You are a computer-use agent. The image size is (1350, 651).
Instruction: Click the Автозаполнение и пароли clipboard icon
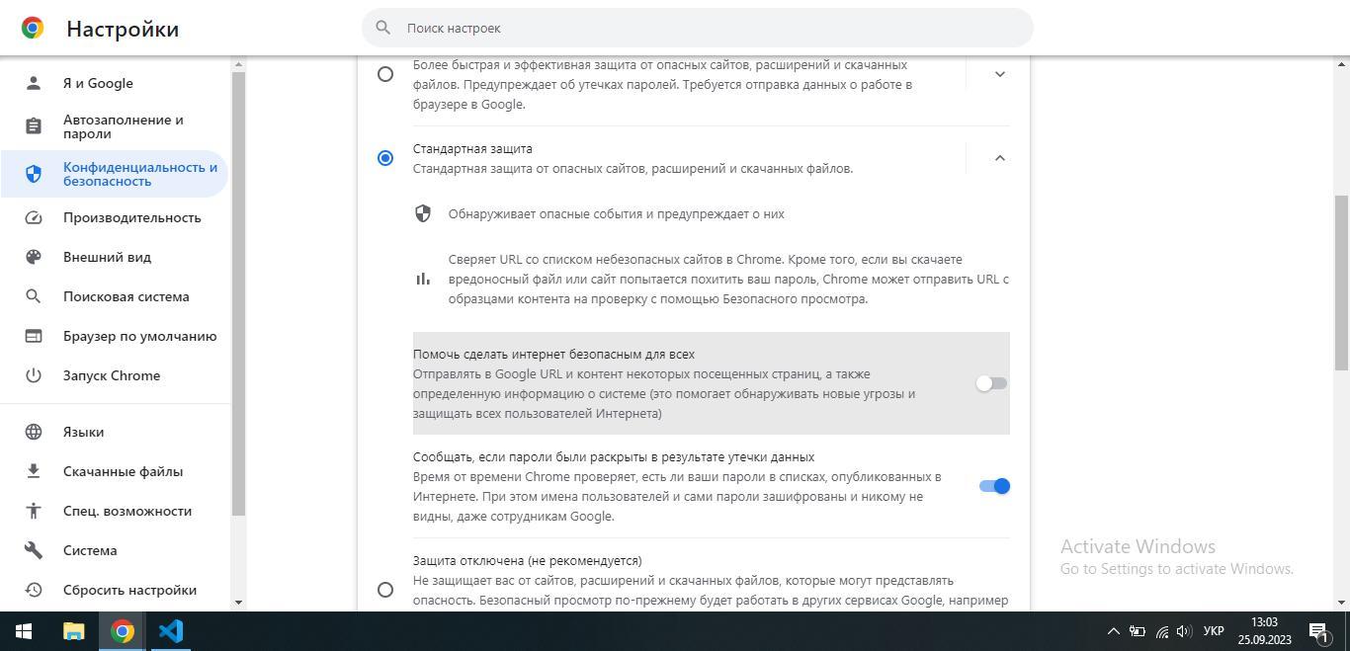pyautogui.click(x=34, y=126)
